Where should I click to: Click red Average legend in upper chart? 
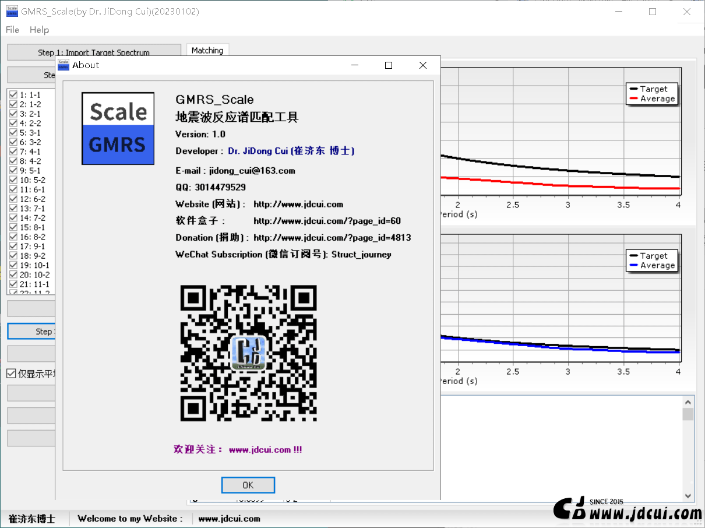[651, 98]
